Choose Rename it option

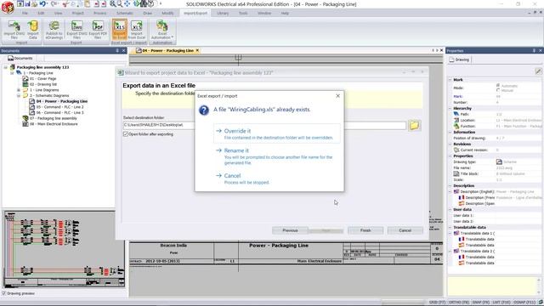coord(277,156)
